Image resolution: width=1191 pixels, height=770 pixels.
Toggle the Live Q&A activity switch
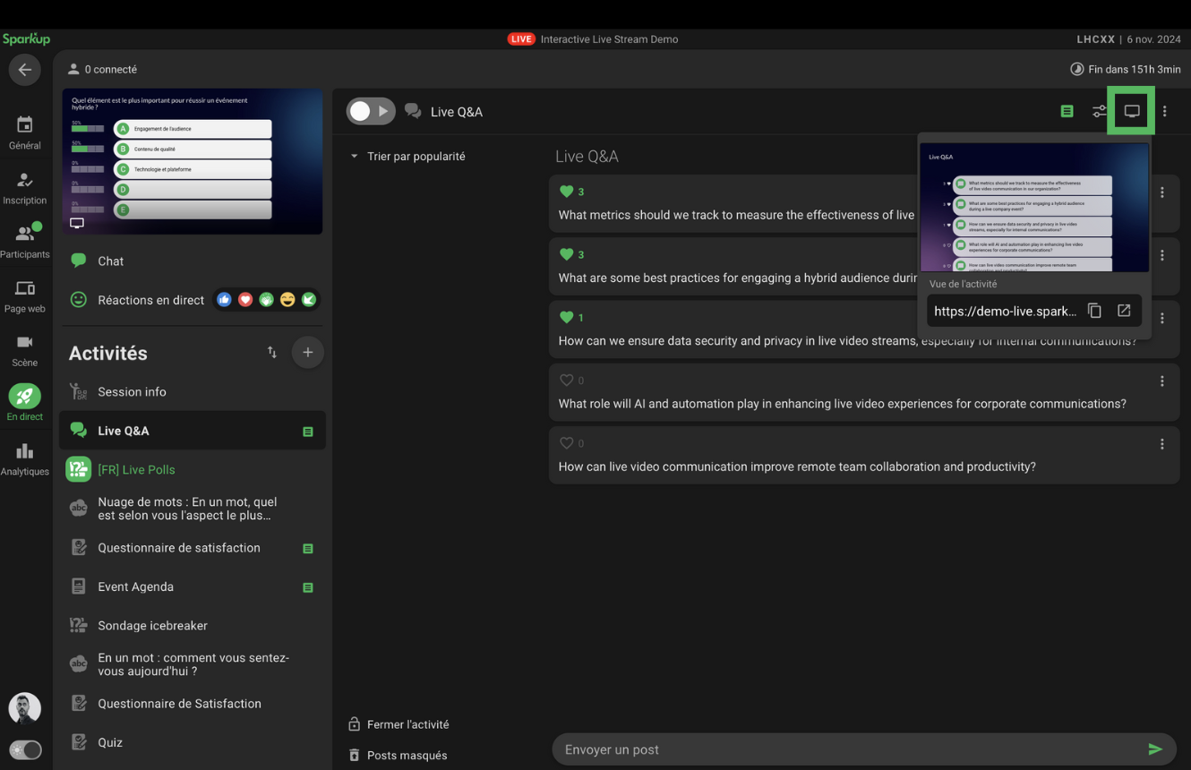pyautogui.click(x=370, y=111)
